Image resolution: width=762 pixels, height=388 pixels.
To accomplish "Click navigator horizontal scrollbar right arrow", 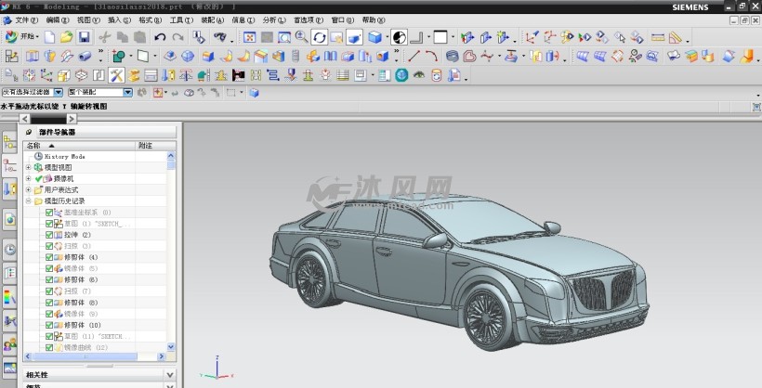I will click(x=162, y=356).
